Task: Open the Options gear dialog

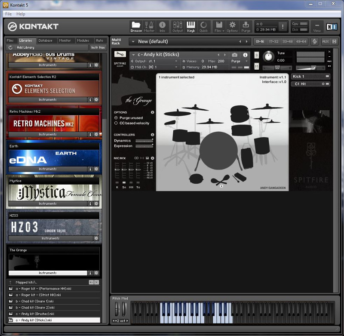Action: (232, 27)
